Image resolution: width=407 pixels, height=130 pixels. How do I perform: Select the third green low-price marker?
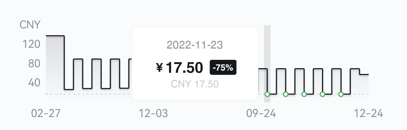coord(304,94)
